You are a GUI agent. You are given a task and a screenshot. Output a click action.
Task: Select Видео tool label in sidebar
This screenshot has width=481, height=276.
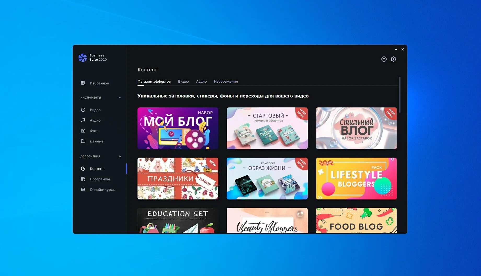[95, 110]
